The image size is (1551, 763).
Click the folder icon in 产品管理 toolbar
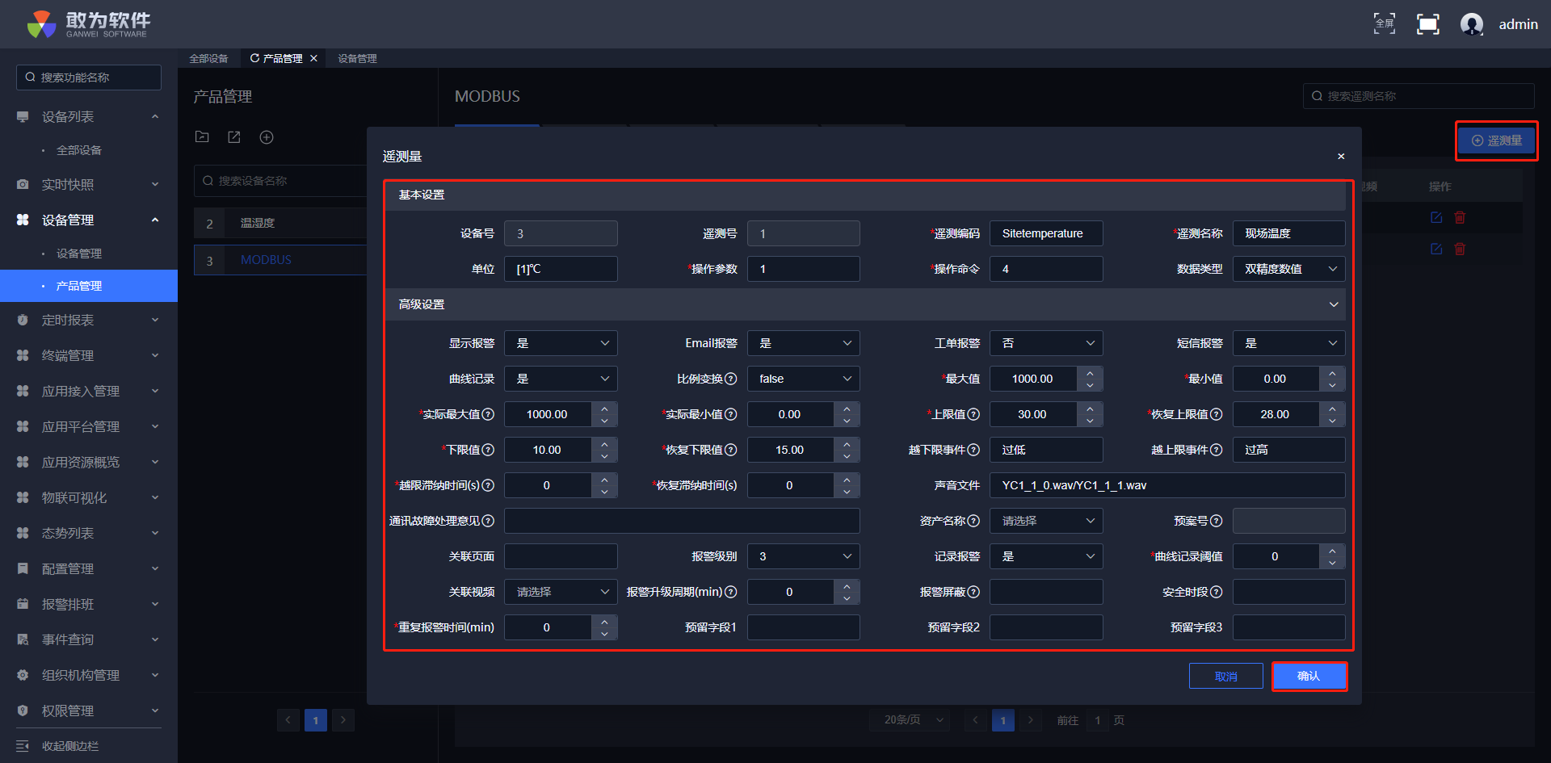pos(202,137)
